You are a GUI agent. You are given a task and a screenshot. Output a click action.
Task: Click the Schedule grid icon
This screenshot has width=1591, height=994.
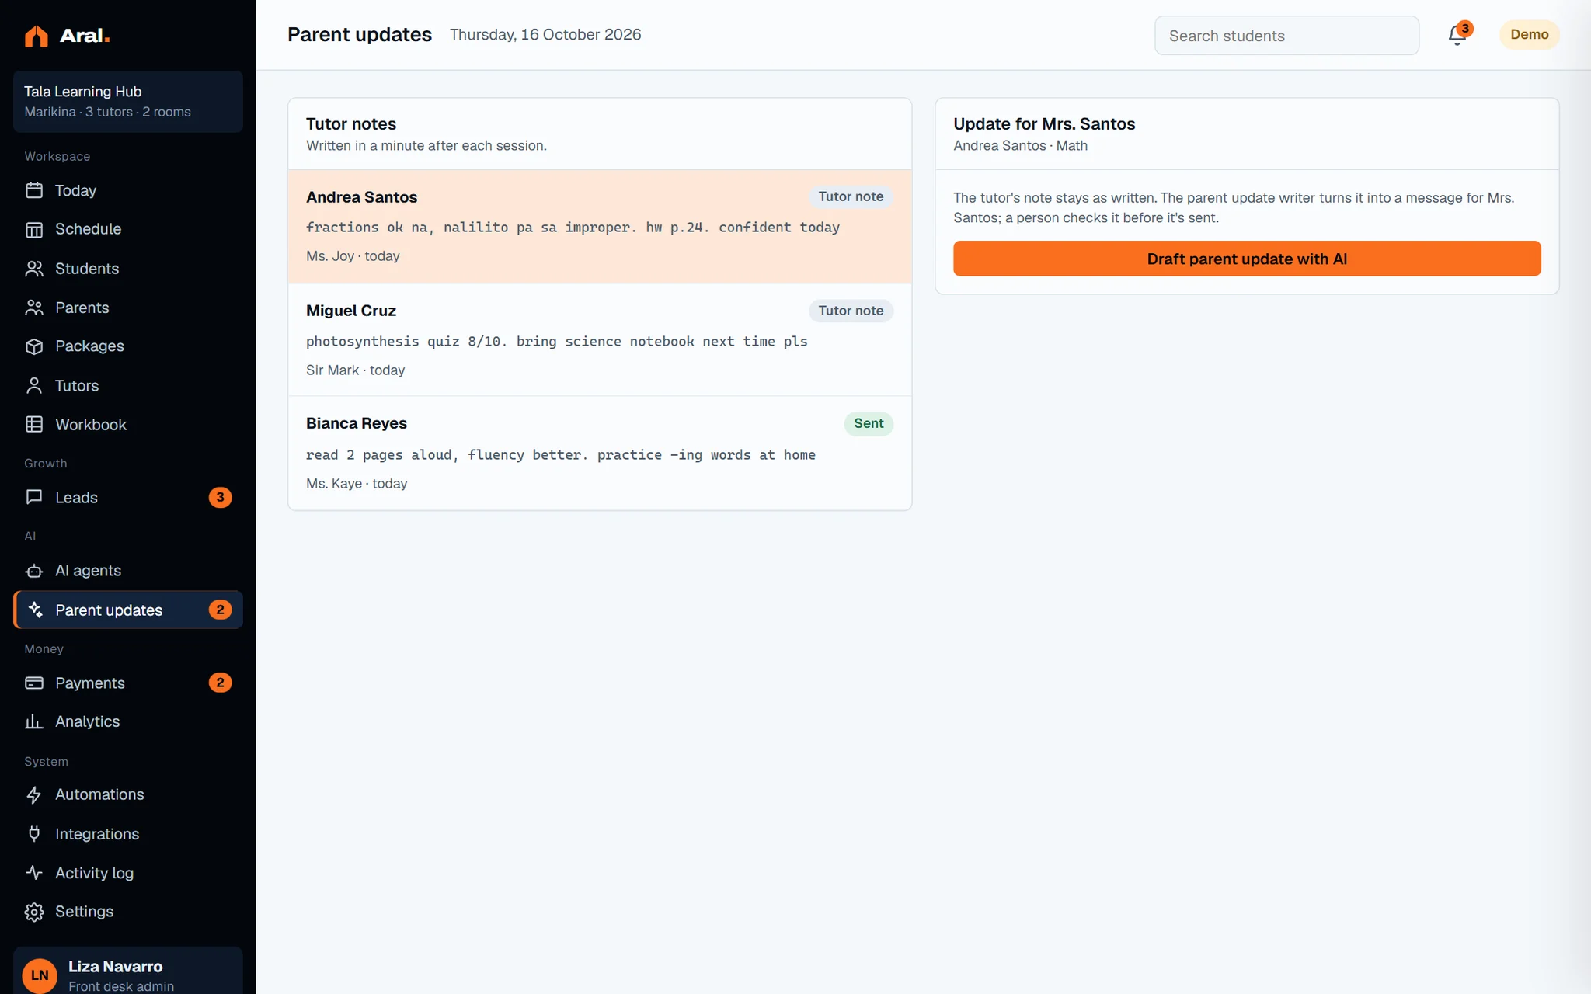pos(34,229)
